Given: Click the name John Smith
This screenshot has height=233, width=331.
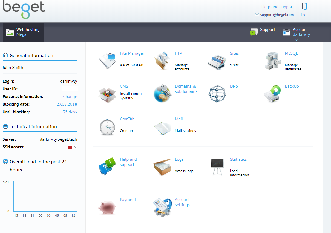Looking at the screenshot, I should [x=13, y=68].
